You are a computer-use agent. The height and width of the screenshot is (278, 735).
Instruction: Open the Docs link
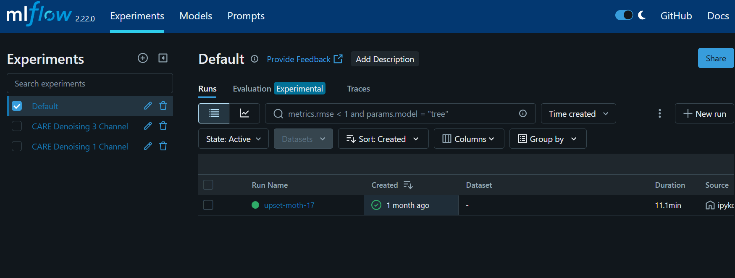click(718, 16)
